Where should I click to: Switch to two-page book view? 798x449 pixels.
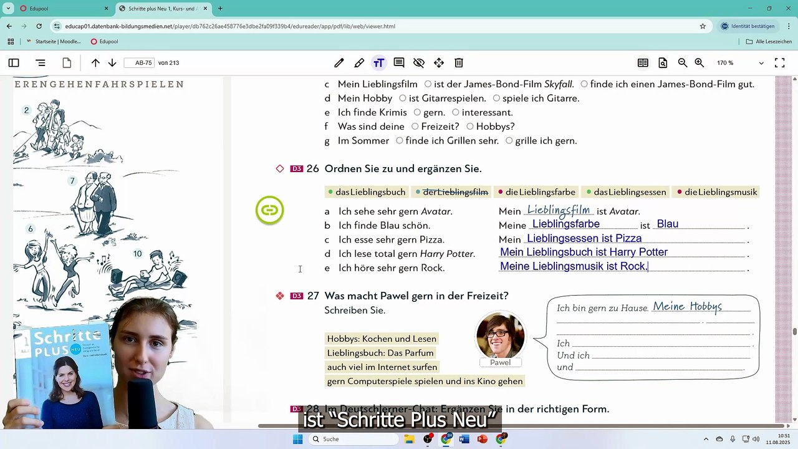(643, 63)
